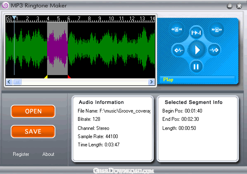Screen dimensions: 247x174
Task: Click the set begin position waveform icon
Action: point(178,50)
